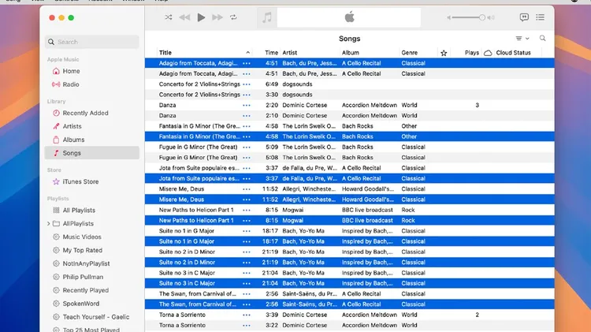Sort songs by Album column
Image resolution: width=591 pixels, height=332 pixels.
350,53
